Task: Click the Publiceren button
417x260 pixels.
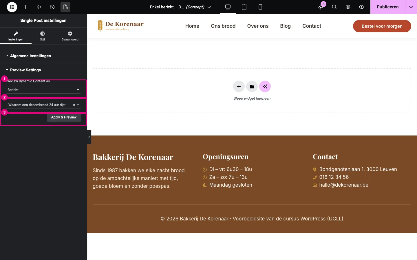Action: pyautogui.click(x=388, y=7)
